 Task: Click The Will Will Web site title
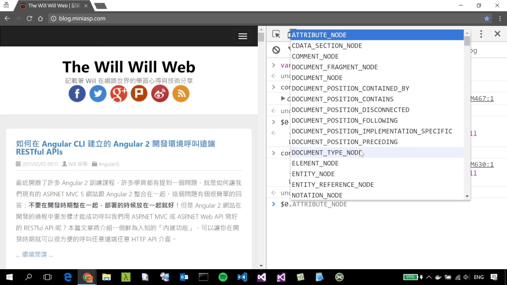129,67
